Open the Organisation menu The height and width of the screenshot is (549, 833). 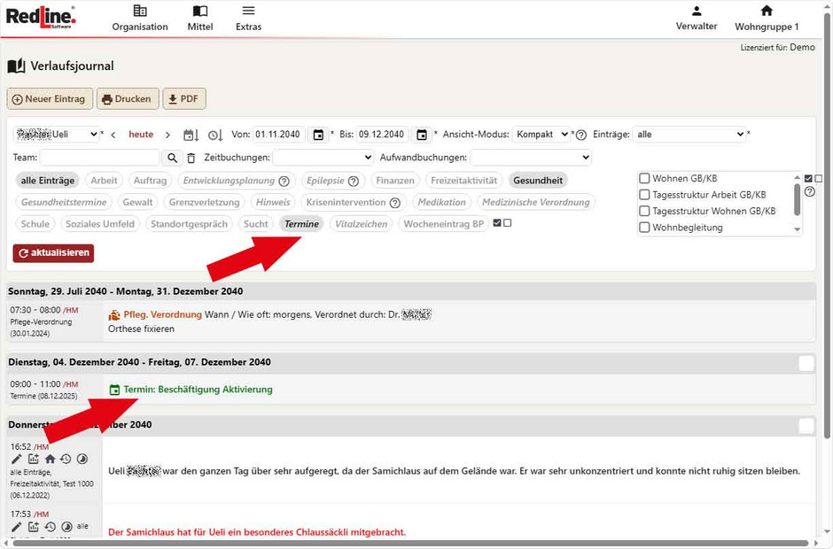pyautogui.click(x=140, y=18)
